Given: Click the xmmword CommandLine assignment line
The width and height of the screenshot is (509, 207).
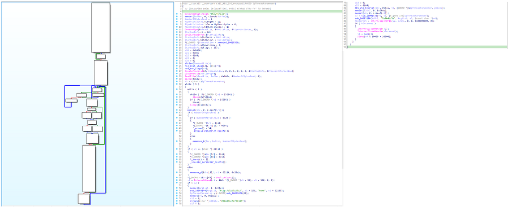Looking at the screenshot, I should pyautogui.click(x=212, y=43).
